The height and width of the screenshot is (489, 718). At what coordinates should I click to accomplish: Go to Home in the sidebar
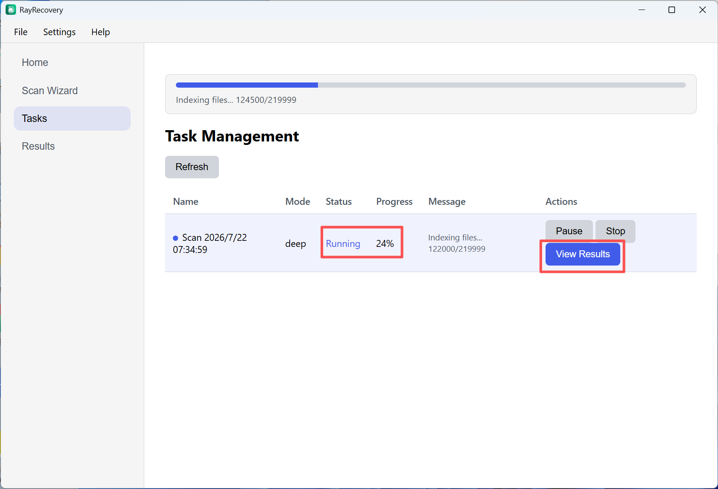pyautogui.click(x=72, y=62)
